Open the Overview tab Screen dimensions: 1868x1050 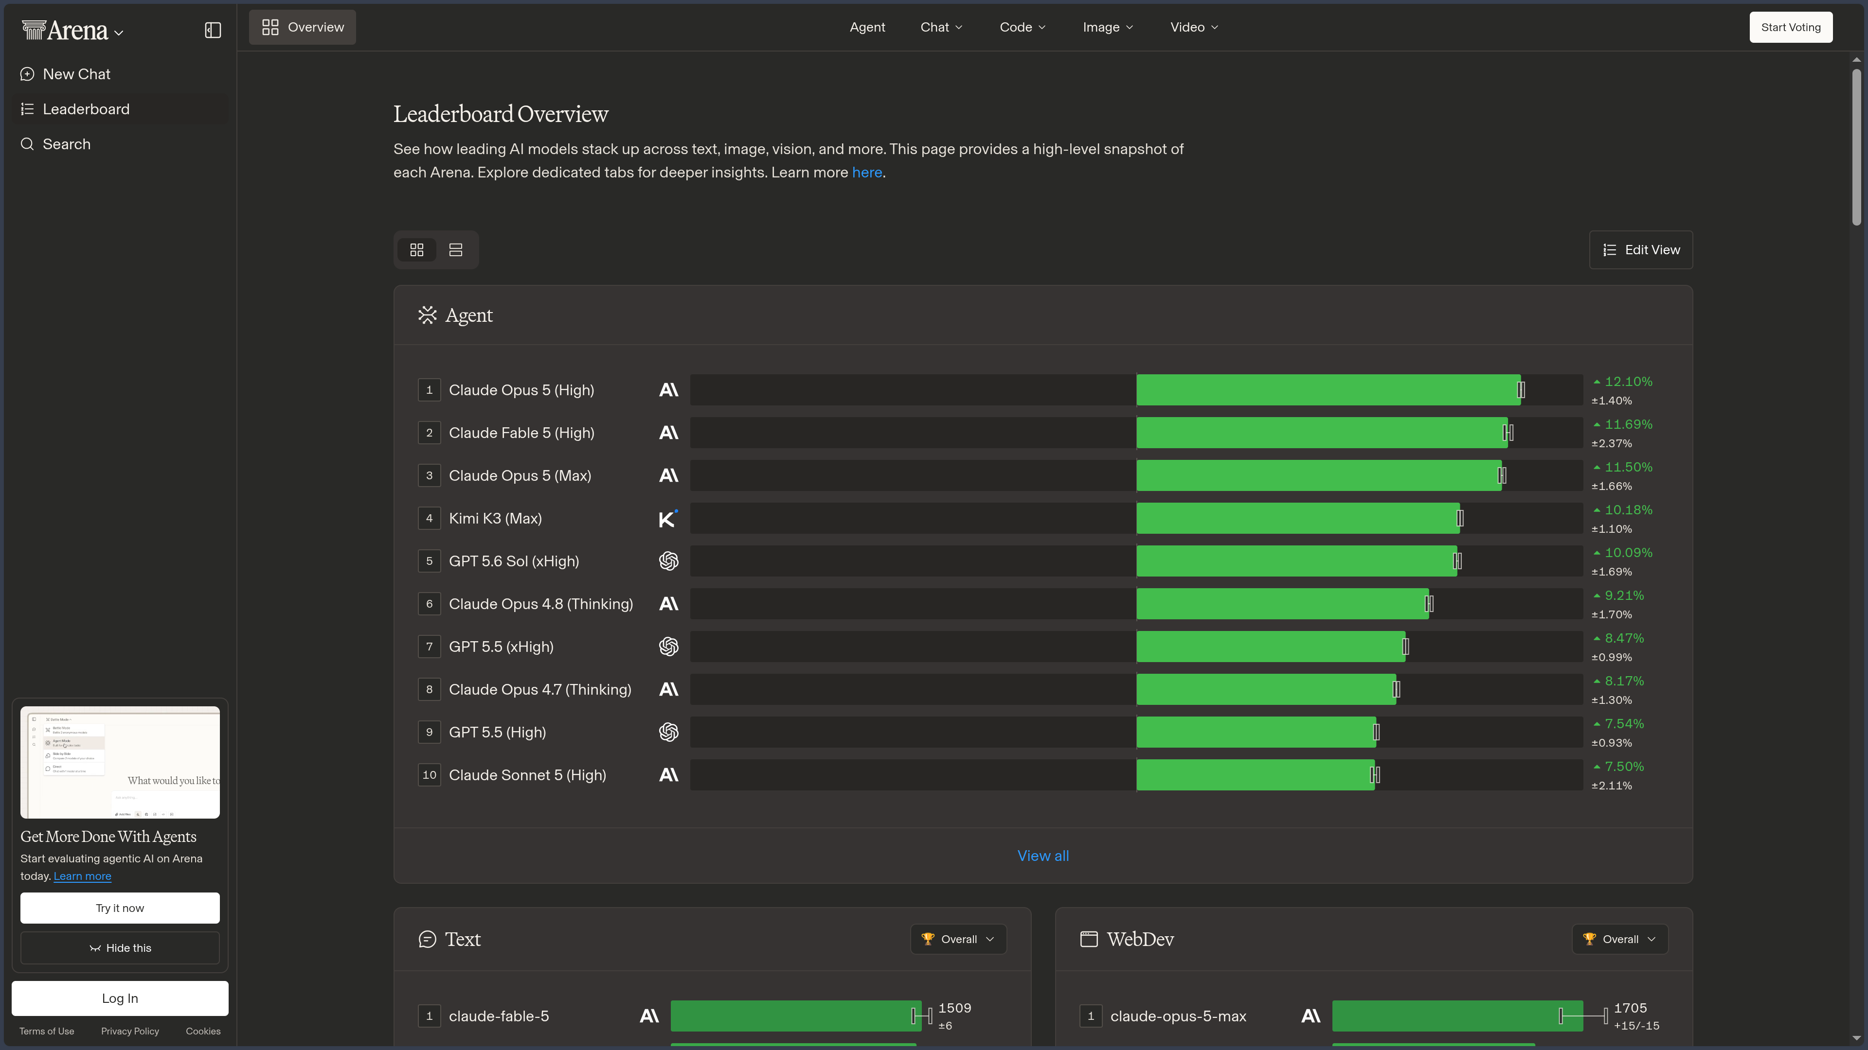pos(303,27)
